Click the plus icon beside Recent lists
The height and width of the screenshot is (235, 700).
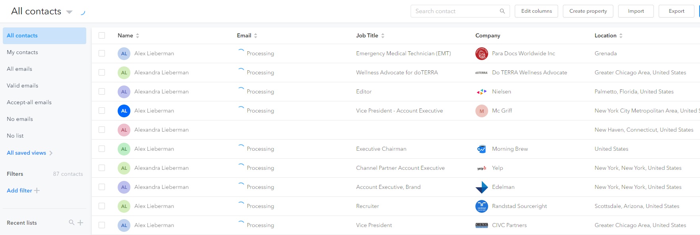click(80, 223)
